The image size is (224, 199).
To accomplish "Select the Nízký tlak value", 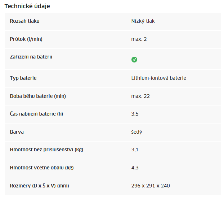I will [143, 21].
